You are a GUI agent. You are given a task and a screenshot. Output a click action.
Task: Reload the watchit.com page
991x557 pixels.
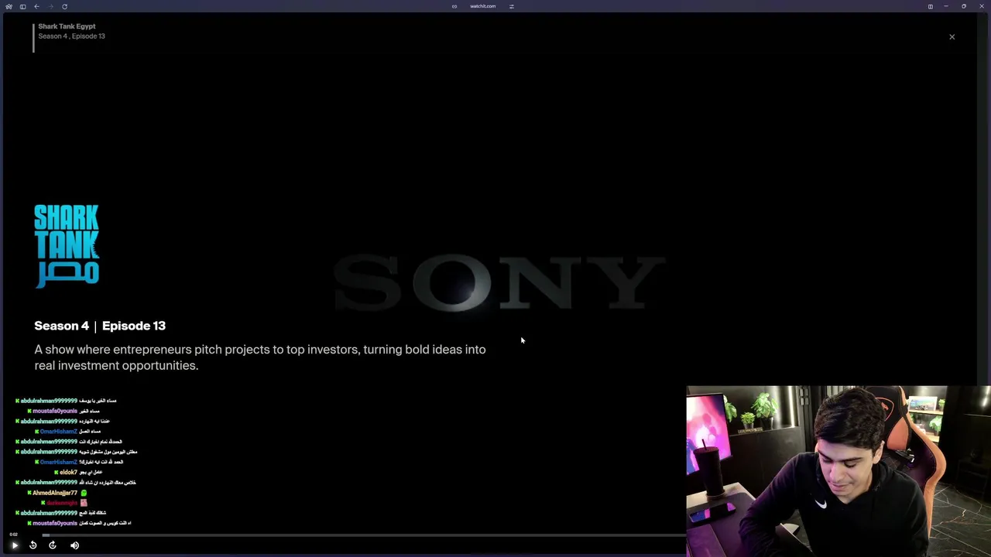click(64, 6)
